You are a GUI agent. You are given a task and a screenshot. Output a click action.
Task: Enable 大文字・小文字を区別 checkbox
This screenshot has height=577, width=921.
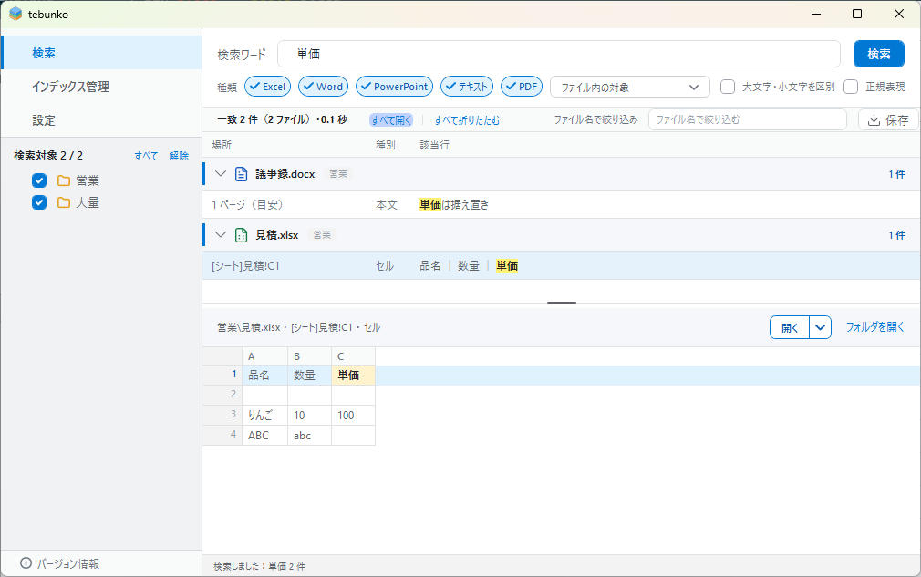727,87
